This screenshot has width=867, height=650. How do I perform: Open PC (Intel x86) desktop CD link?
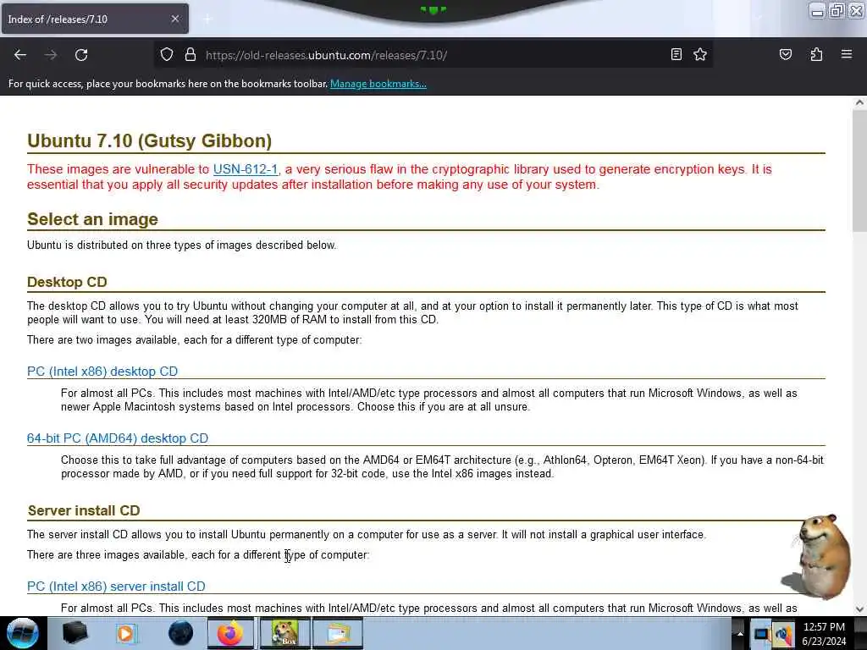[102, 372]
